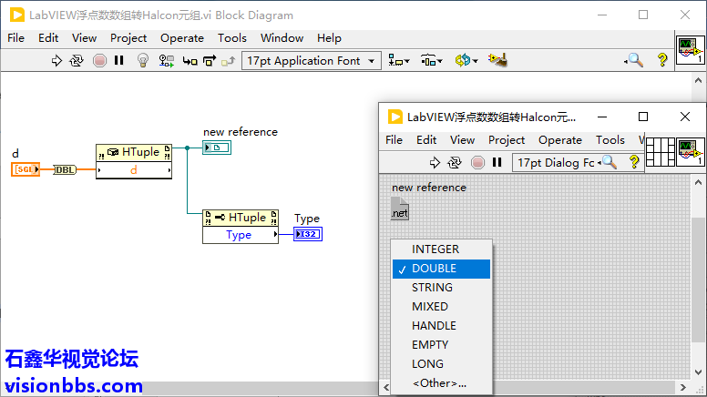Toggle Retain Wire Values button
Screen dimensions: 707x397
[166, 61]
